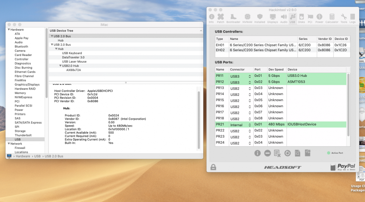Screen dimensions: 365x202
Task: Select the PR18 port row
Action: pyautogui.click(x=280, y=118)
